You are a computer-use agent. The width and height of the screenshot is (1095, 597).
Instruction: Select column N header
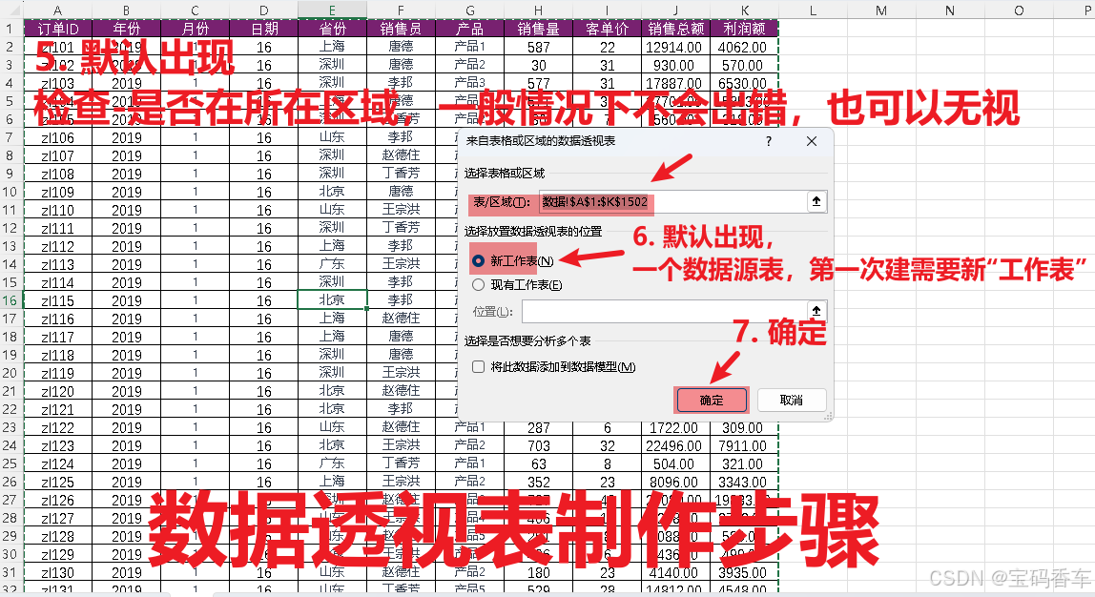pos(950,10)
